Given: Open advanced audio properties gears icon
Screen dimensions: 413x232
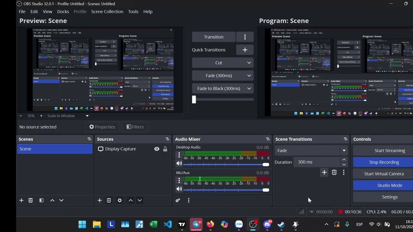Looking at the screenshot, I should tap(178, 200).
